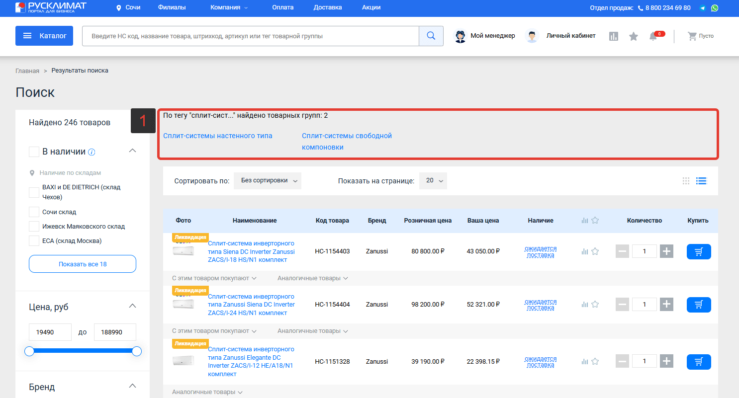Screen dimensions: 739x398
Task: Expand Аналогичные товары under HC-1151328
Action: pos(207,392)
